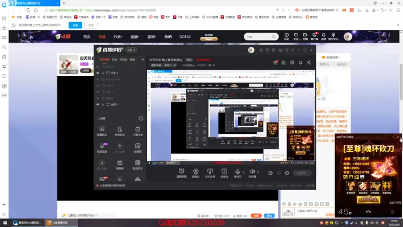
Task: Open mode switch pill beside 直播伴侣 logo
Action: point(131,50)
